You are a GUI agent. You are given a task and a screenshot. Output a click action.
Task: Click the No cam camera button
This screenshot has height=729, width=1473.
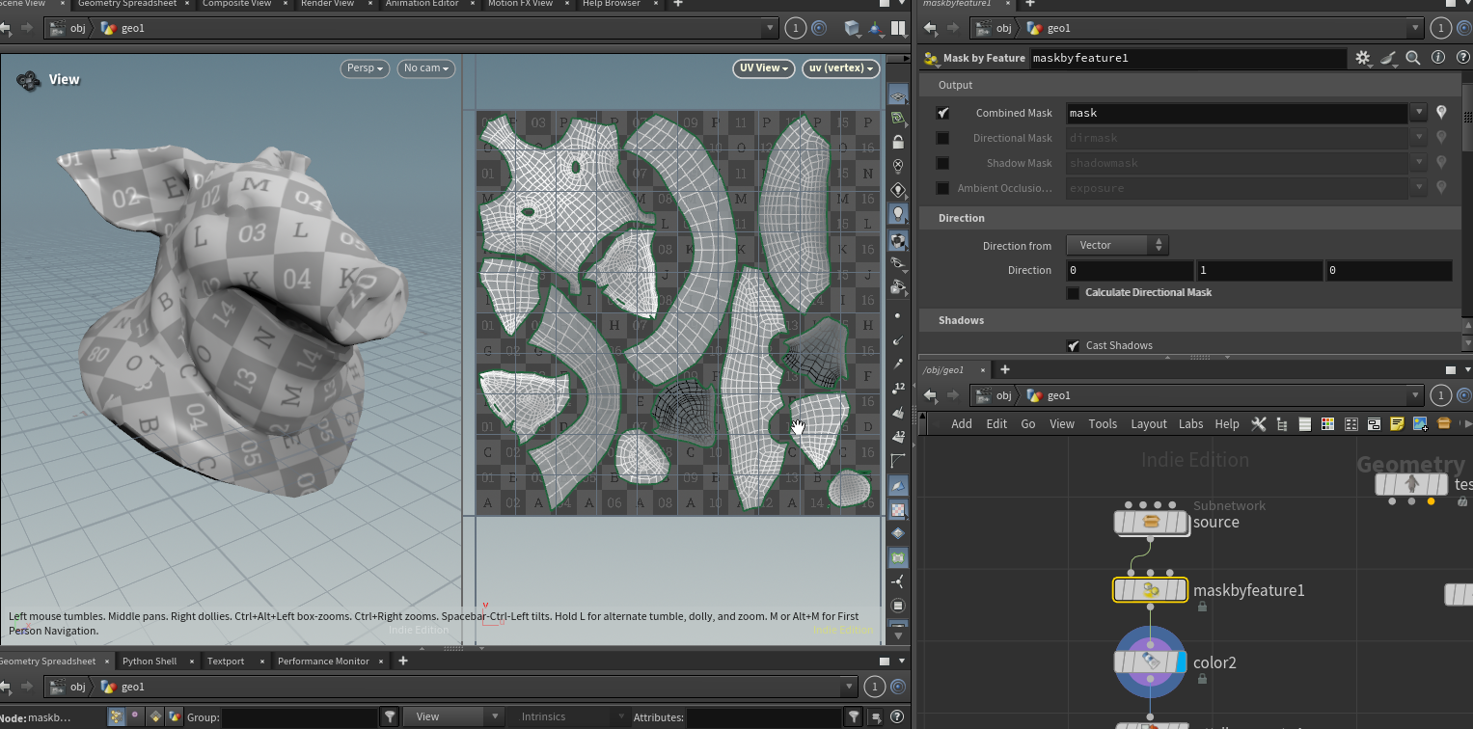click(425, 68)
